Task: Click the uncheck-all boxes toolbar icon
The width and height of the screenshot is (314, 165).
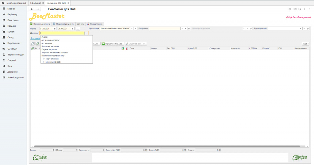Action: pos(33,44)
